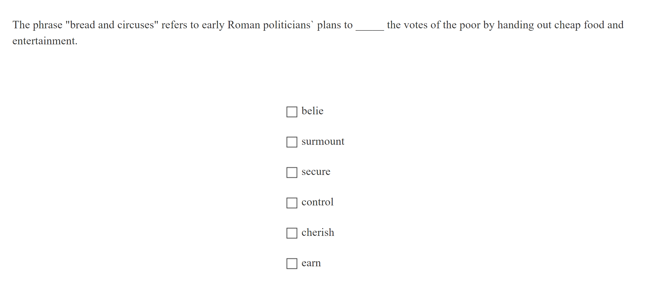Click the quoted phrase "bread and circuses"
Screen dimensions: 647x297
112,25
